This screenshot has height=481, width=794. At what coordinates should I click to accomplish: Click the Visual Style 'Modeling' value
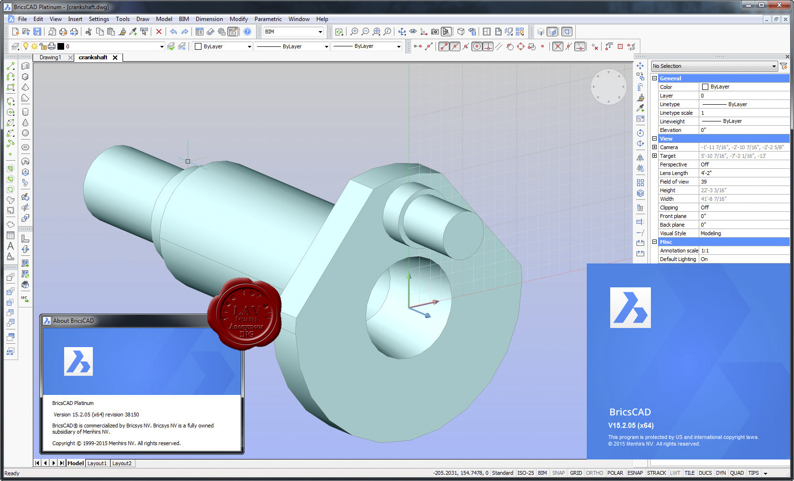click(x=711, y=233)
